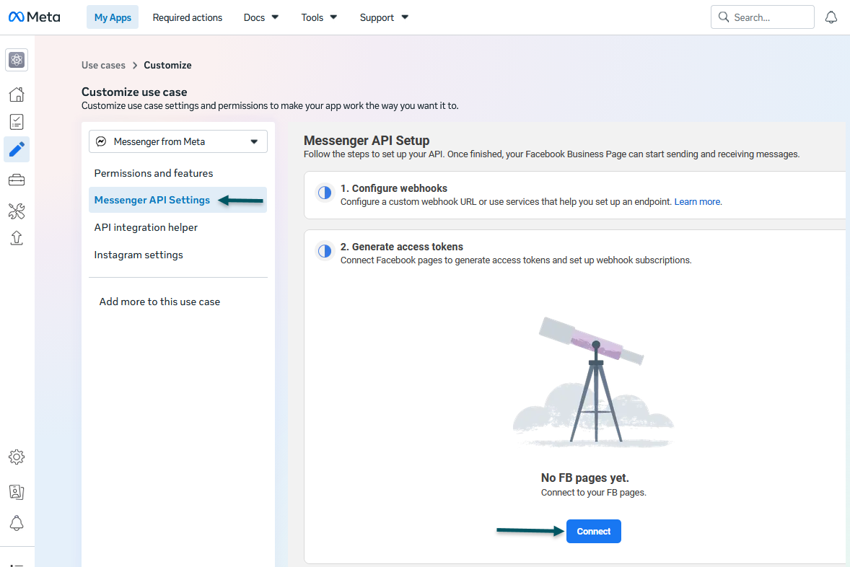
Task: Open the Learn more link
Action: pyautogui.click(x=698, y=202)
